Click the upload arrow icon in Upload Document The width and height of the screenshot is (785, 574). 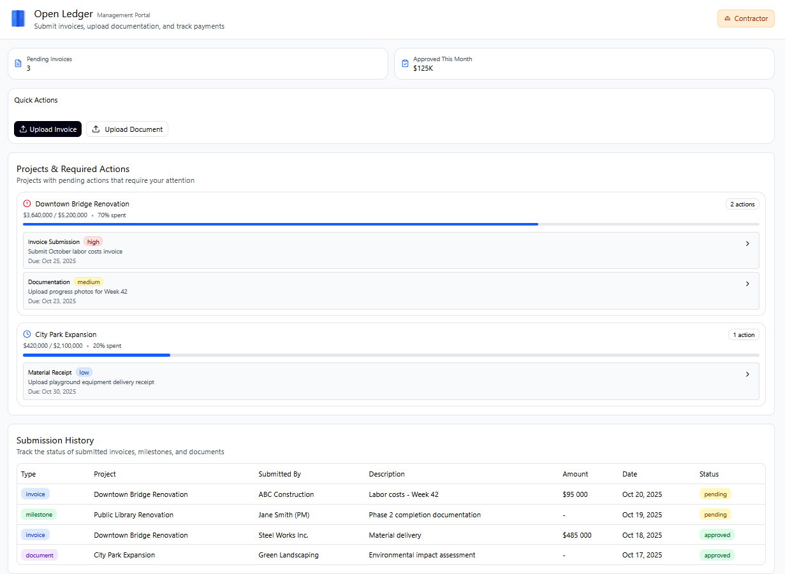point(96,129)
